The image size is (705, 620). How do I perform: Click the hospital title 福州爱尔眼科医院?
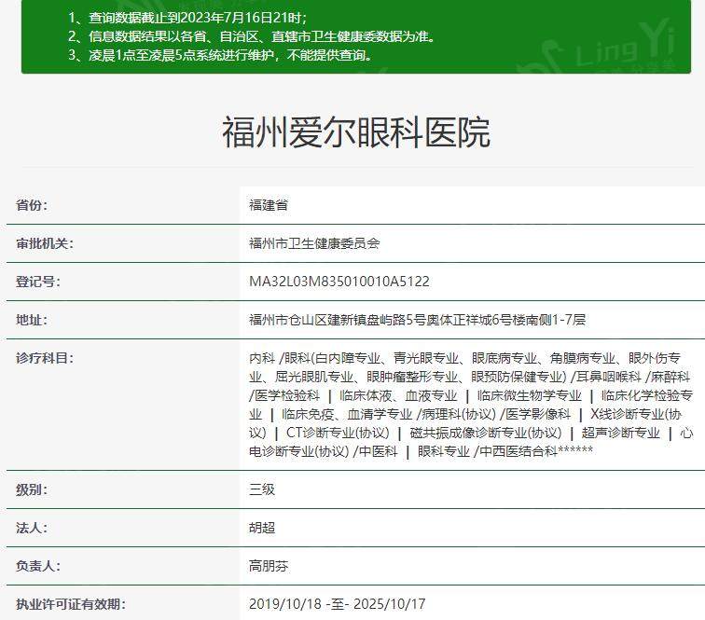tap(355, 132)
